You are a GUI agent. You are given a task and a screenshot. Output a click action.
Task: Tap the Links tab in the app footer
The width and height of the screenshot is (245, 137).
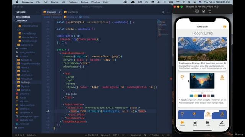pyautogui.click(x=207, y=123)
